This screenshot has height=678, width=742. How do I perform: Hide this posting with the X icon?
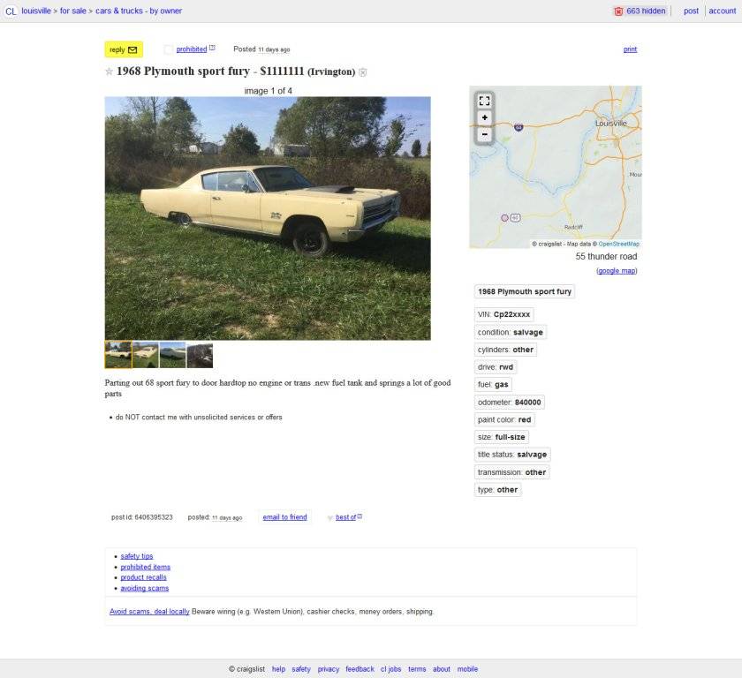click(x=362, y=72)
